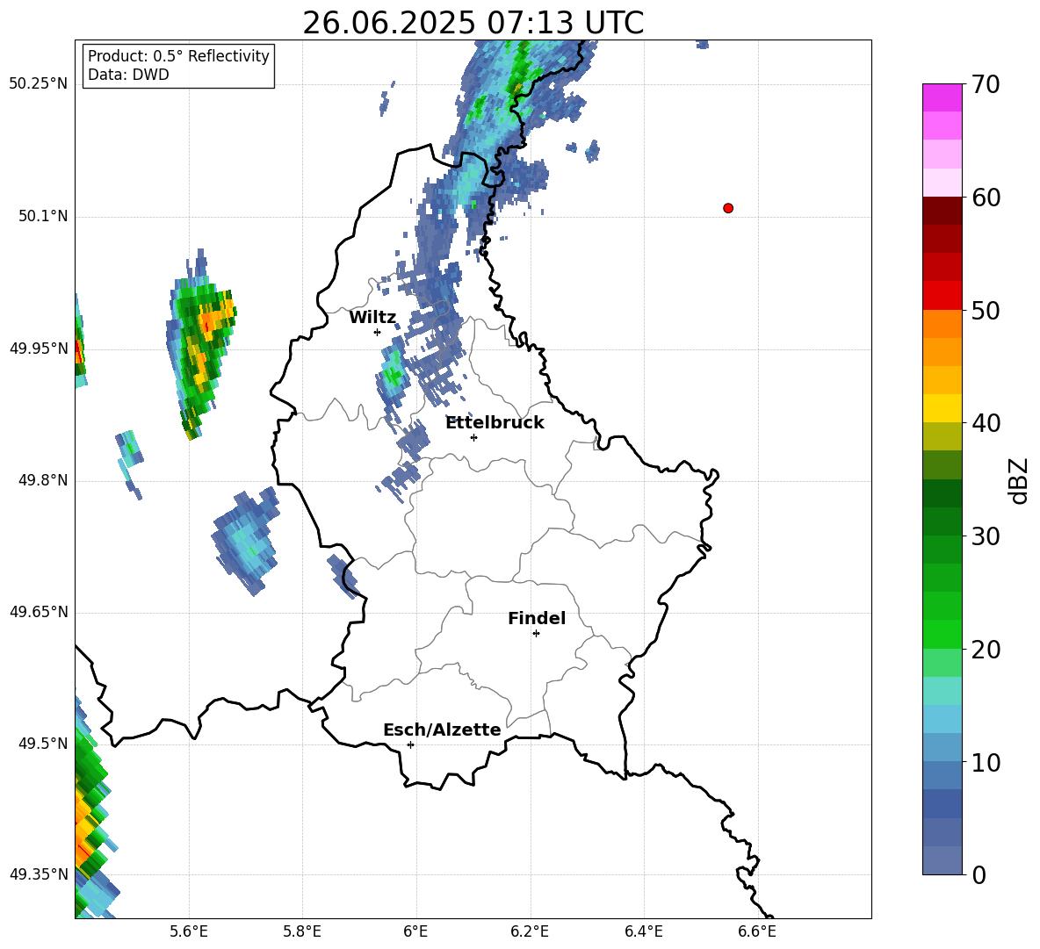Click the 'Product: 0.5° Reflectivity' text
This screenshot has width=1040, height=949.
click(178, 55)
